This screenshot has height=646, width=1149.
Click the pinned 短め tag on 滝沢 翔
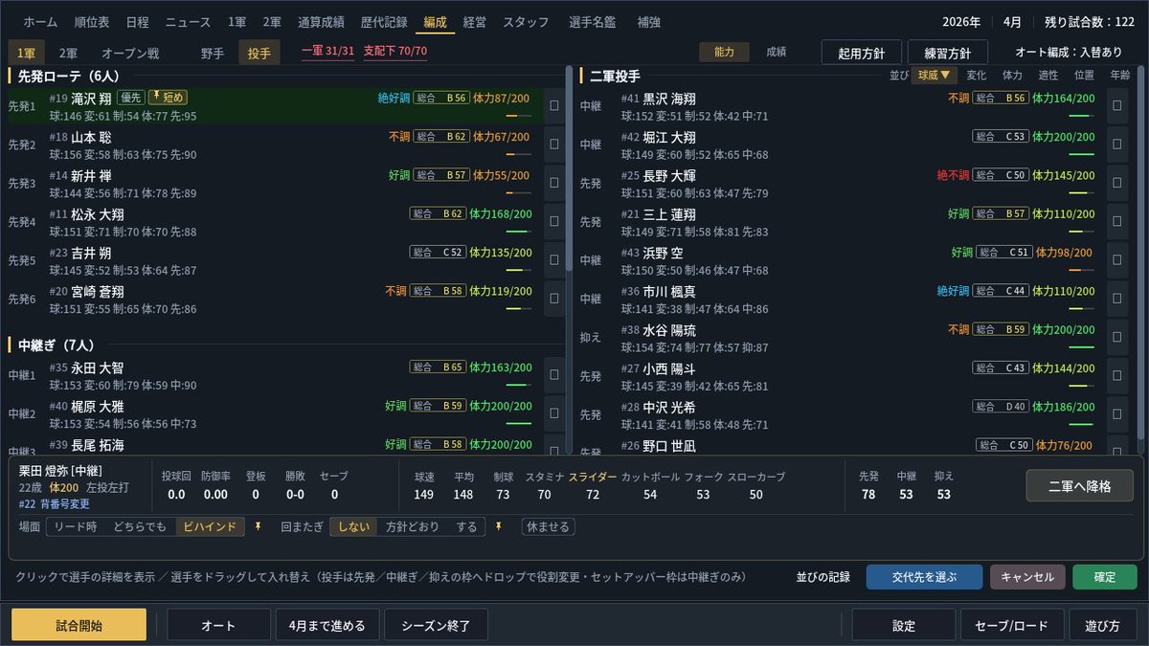pyautogui.click(x=168, y=97)
